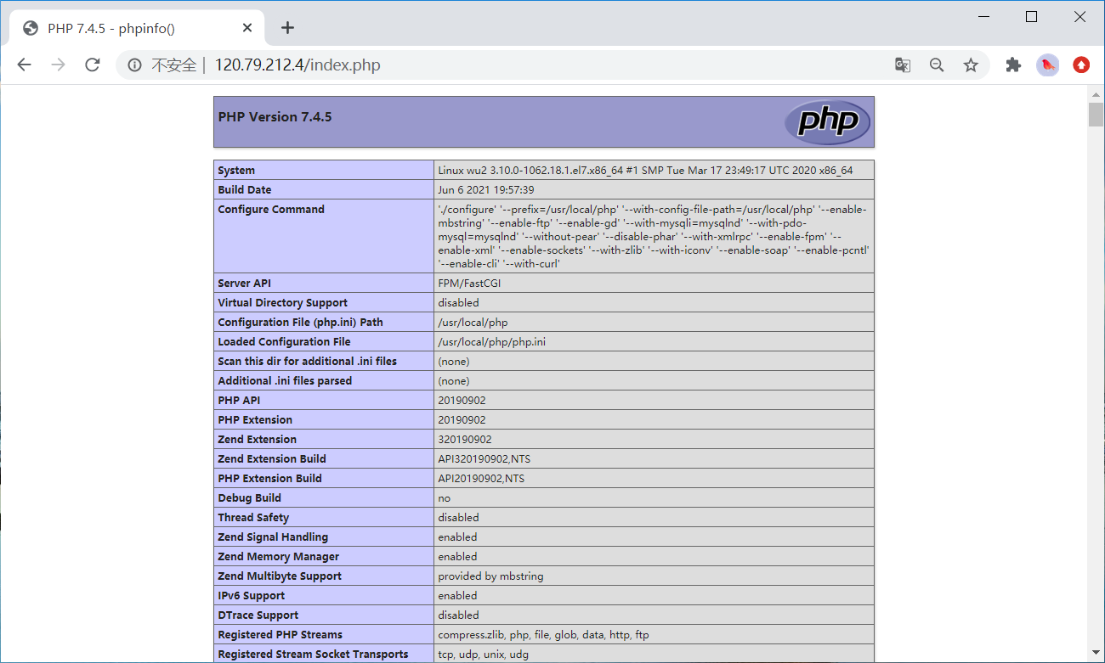Reload the page with refresh icon
Screen dimensions: 1105x663
click(x=93, y=65)
